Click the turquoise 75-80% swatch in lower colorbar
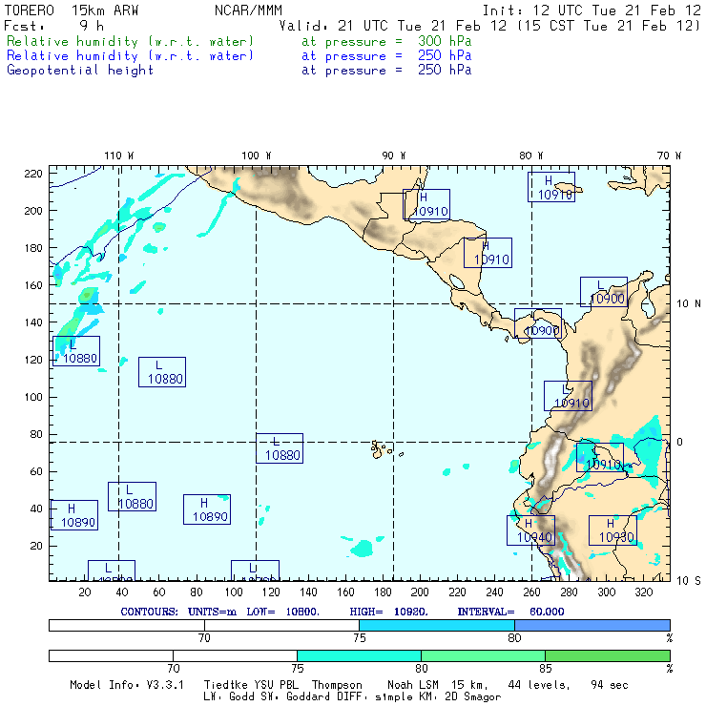 pos(359,655)
